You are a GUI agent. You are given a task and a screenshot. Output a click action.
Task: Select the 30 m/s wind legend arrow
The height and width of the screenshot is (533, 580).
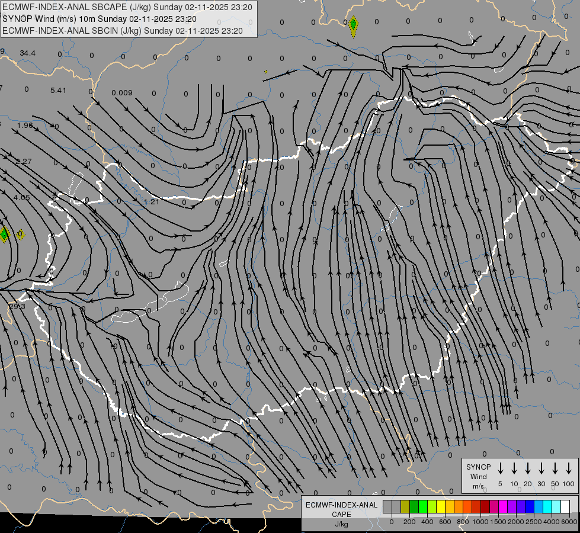[541, 468]
